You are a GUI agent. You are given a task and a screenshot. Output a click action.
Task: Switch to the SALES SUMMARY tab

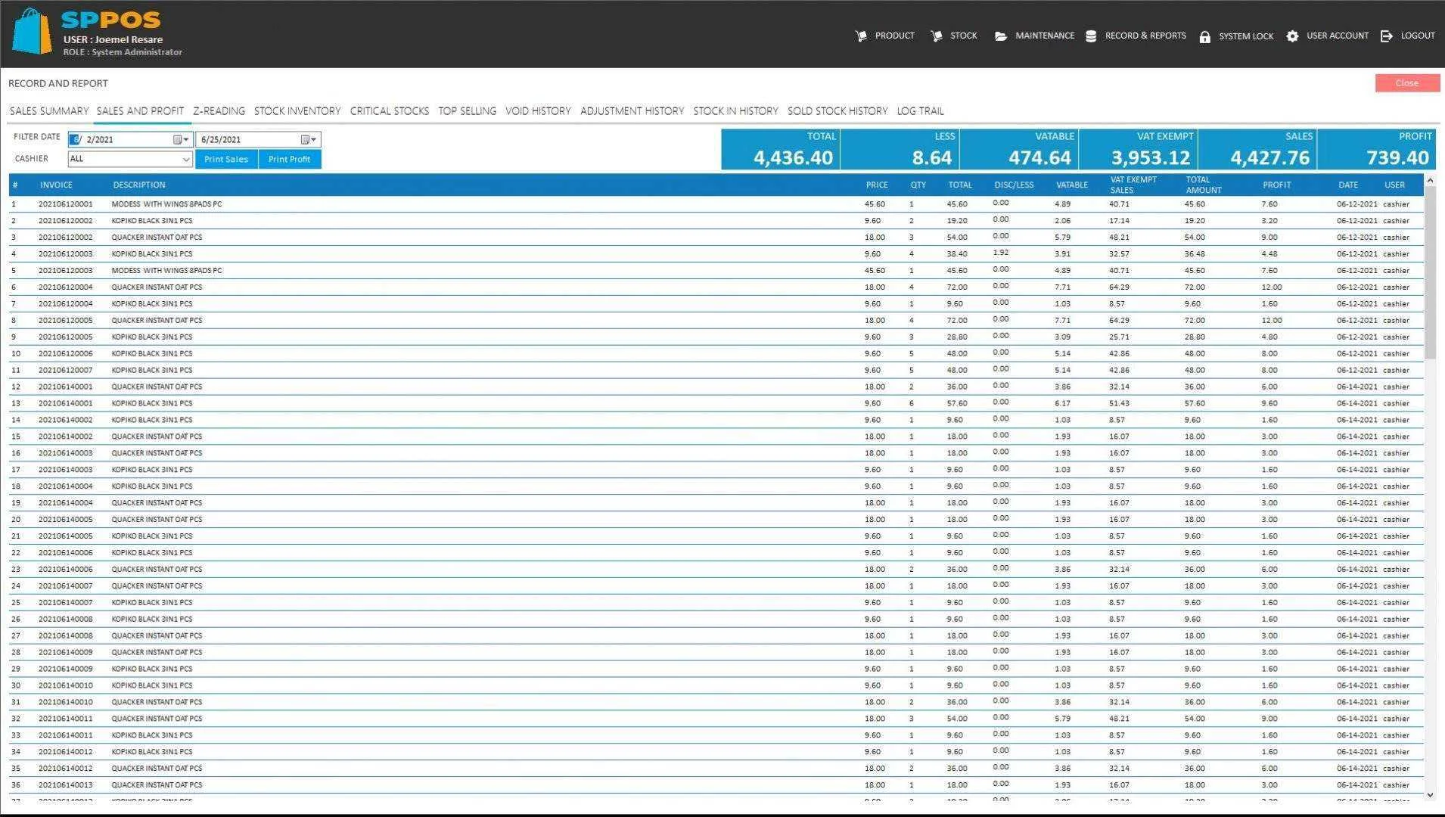pos(49,111)
